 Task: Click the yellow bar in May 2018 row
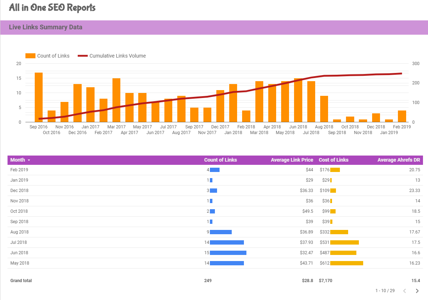[347, 263]
